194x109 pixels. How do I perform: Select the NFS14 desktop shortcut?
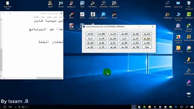pyautogui.click(x=82, y=15)
